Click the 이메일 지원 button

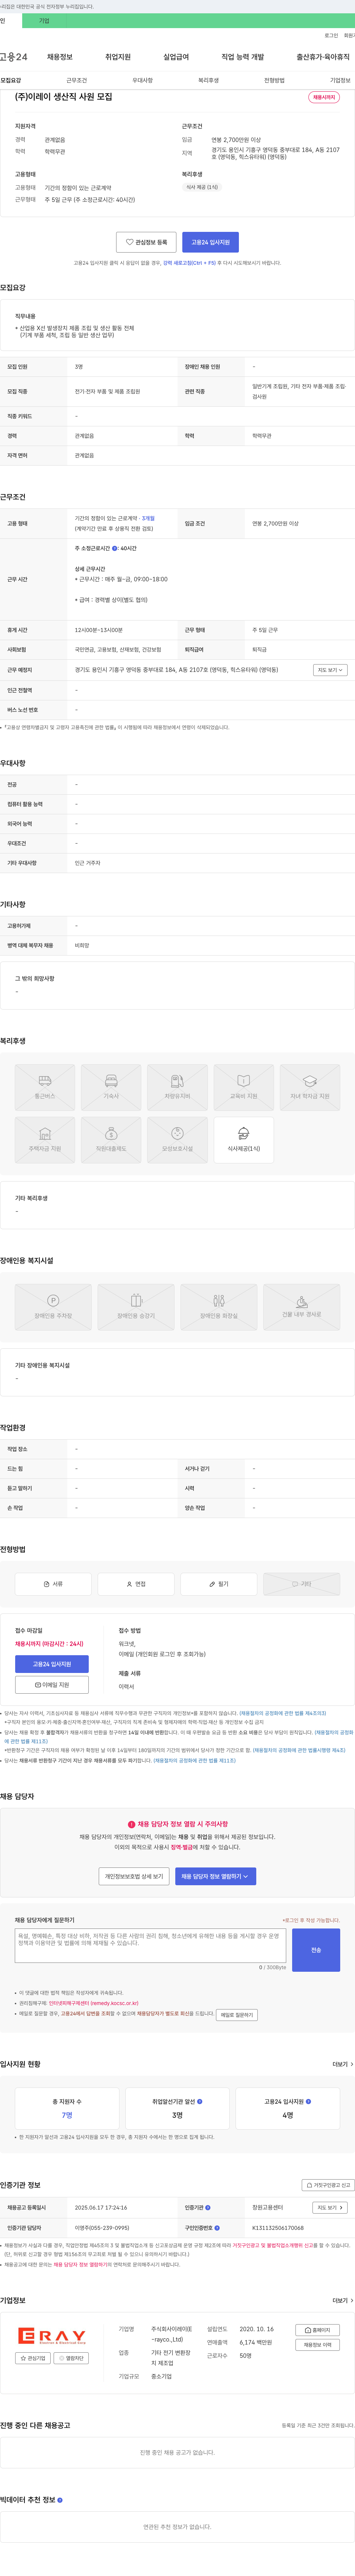point(52,1685)
